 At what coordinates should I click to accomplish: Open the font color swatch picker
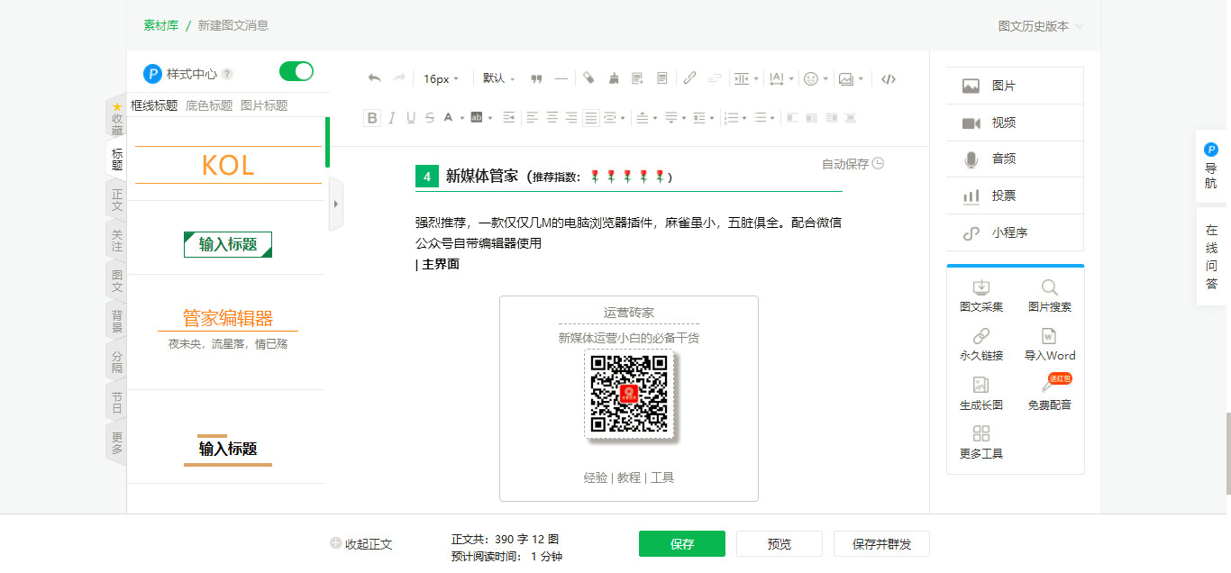pos(450,117)
